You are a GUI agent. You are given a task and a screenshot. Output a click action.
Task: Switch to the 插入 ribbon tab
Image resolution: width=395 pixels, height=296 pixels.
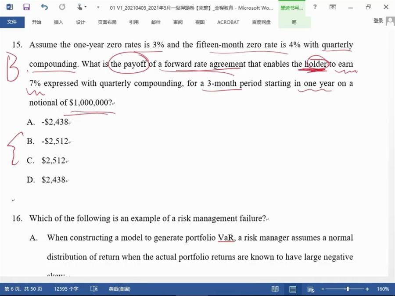[x=58, y=22]
